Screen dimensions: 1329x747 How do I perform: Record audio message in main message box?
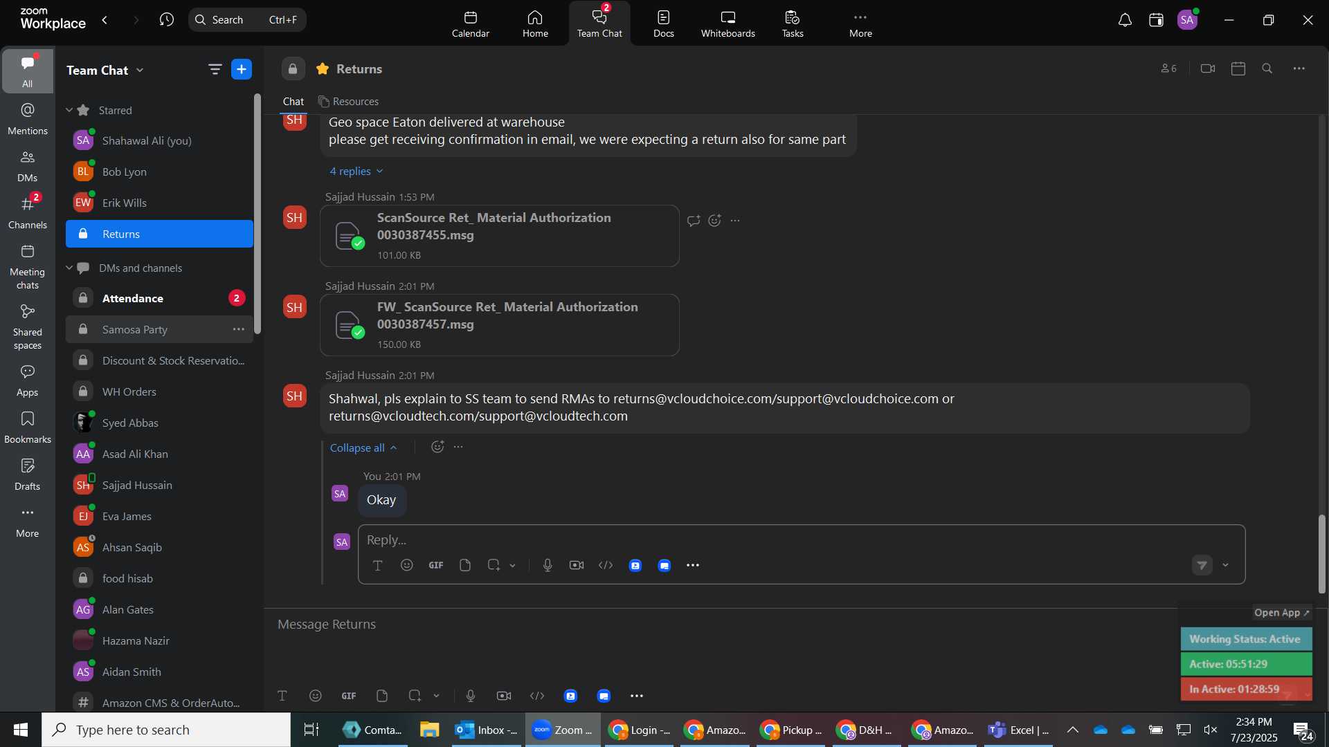pos(471,696)
